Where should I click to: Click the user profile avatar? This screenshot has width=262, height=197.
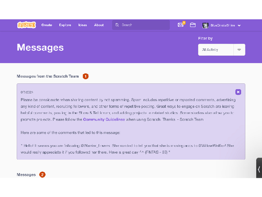coord(205,25)
